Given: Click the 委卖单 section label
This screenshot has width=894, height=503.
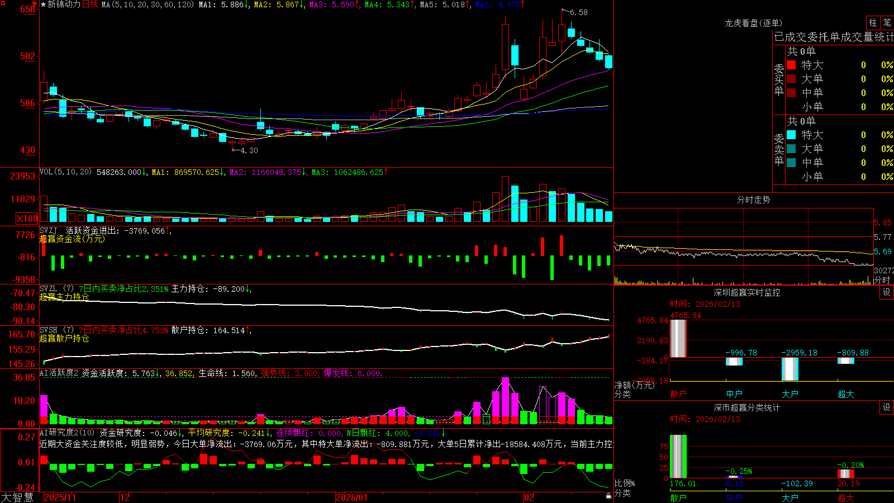Looking at the screenshot, I should click(x=779, y=150).
